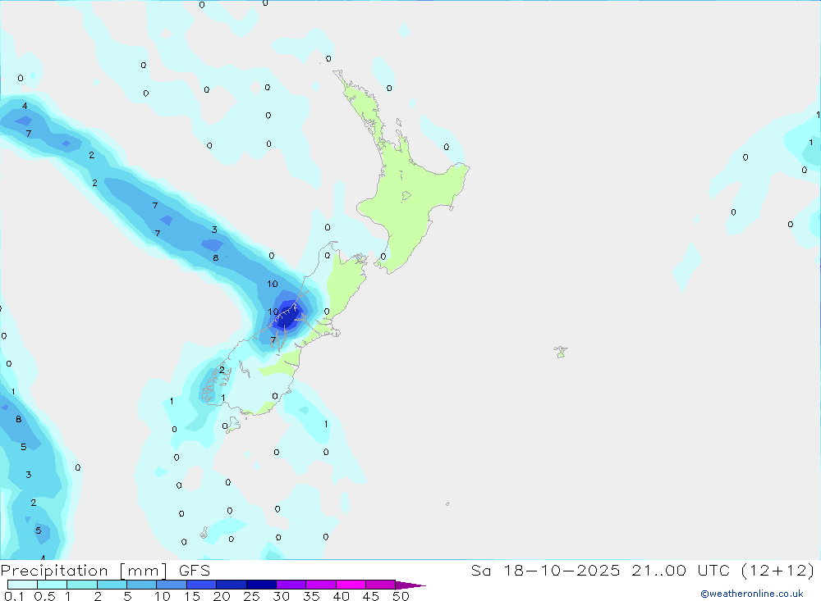Screen dimensions: 821x601
Task: Select the 2–5 mm legend color box
Action: (x=112, y=585)
